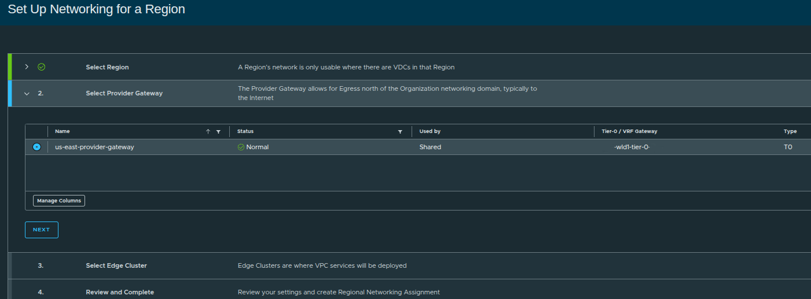The image size is (811, 299).
Task: Open step 4 Review and Complete
Action: click(119, 292)
